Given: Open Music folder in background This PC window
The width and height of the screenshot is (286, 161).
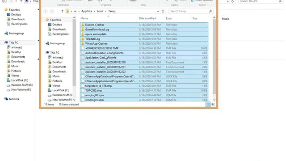Looking at the screenshot, I should point(225,19).
